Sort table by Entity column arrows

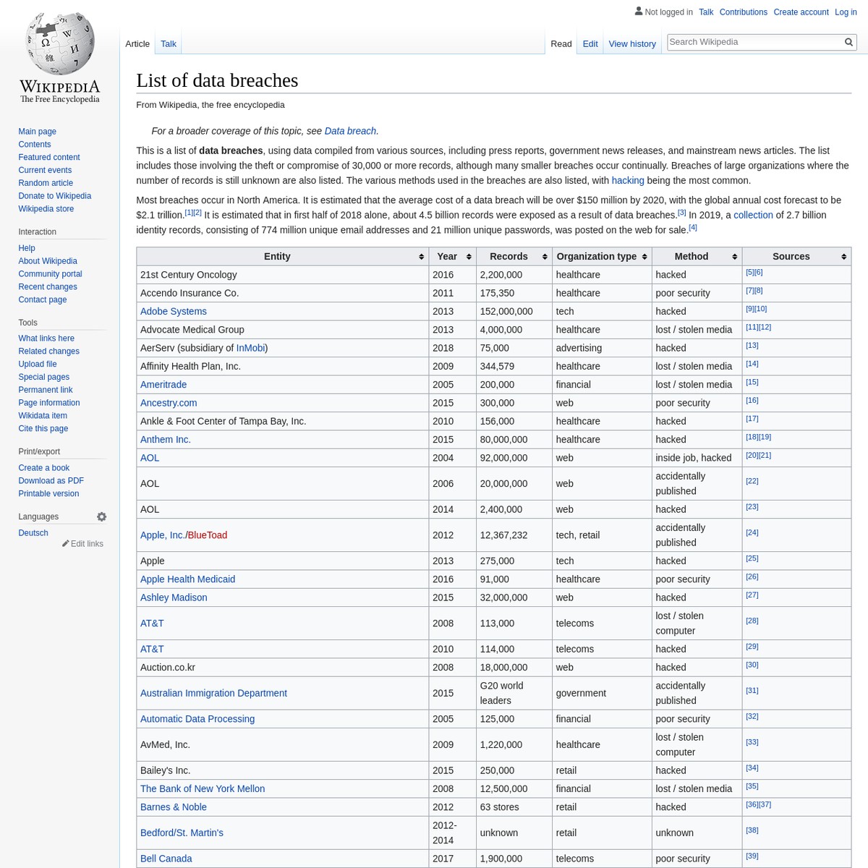421,257
